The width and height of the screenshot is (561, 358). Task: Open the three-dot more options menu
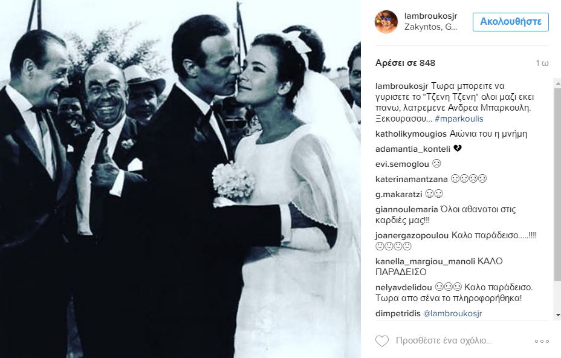tap(542, 341)
